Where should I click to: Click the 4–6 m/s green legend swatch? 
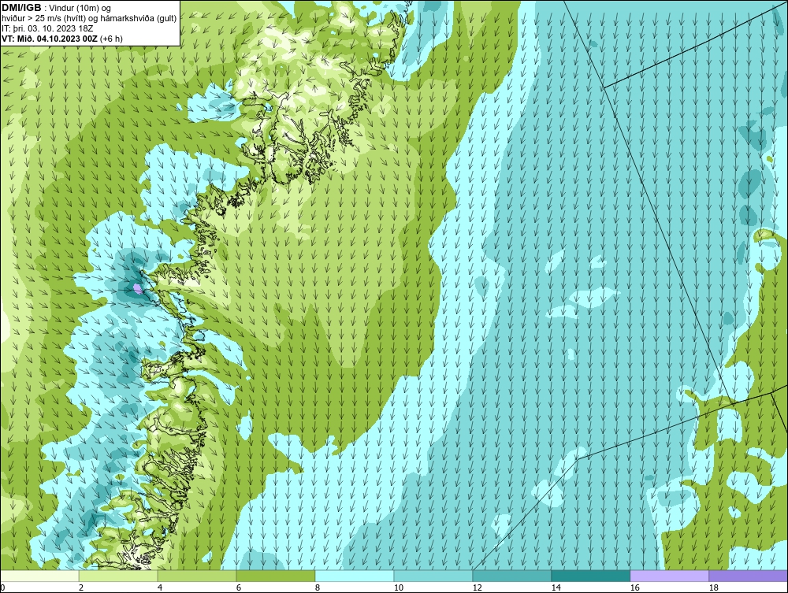coord(197,576)
